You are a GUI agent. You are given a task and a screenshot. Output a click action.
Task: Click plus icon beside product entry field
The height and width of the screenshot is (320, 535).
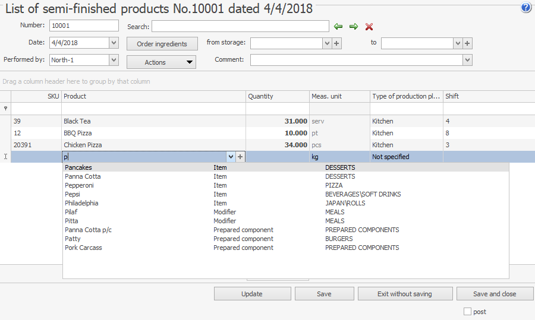(240, 157)
